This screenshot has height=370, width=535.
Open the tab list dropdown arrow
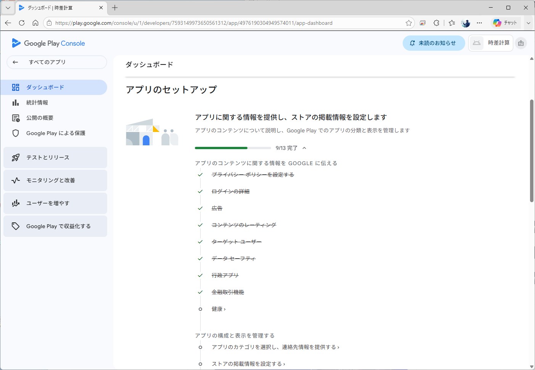pos(8,8)
